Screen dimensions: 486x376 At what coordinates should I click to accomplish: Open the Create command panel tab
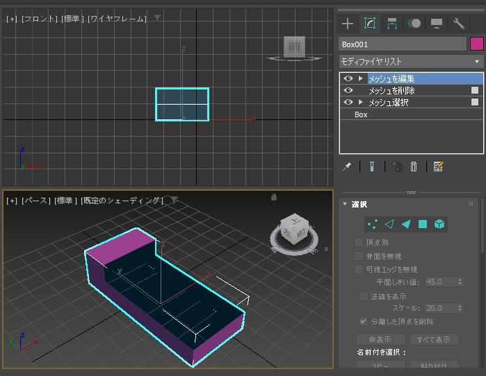pos(348,24)
